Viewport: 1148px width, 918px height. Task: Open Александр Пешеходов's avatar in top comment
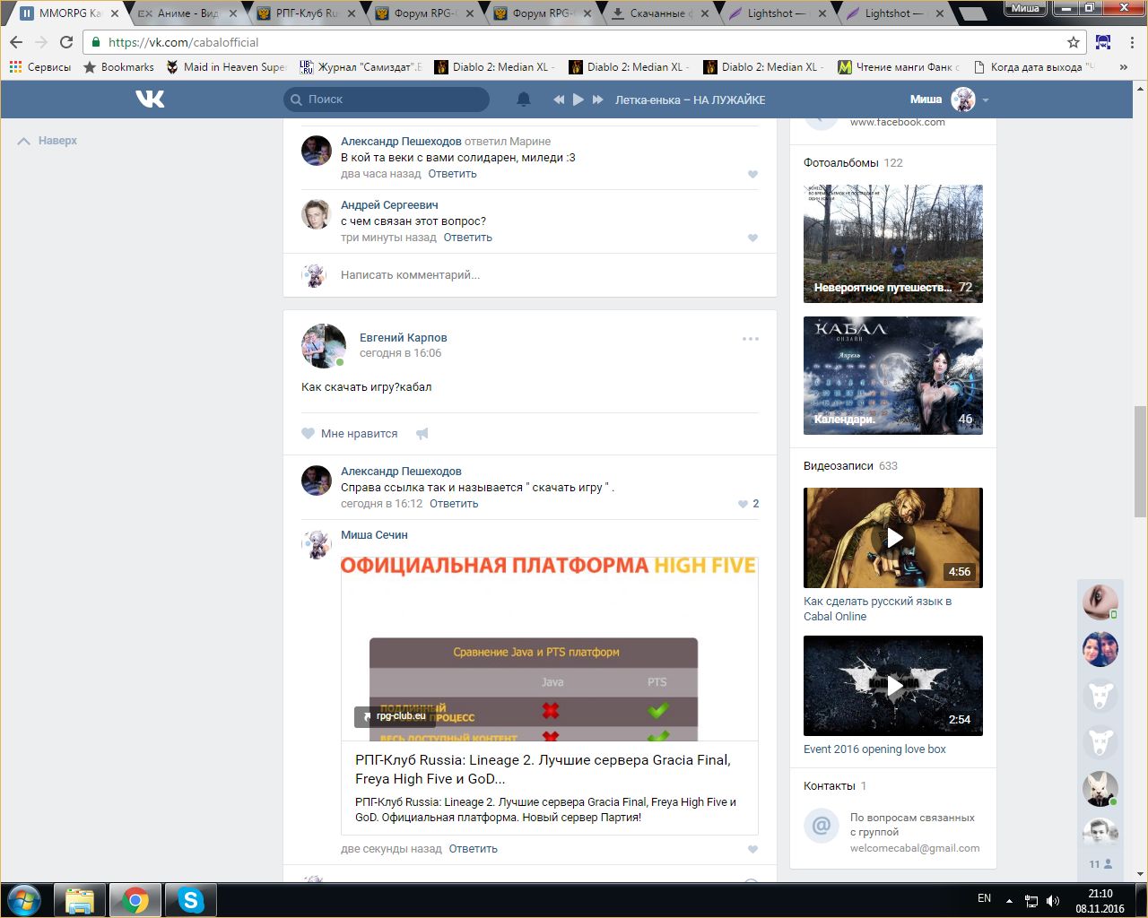pos(316,152)
